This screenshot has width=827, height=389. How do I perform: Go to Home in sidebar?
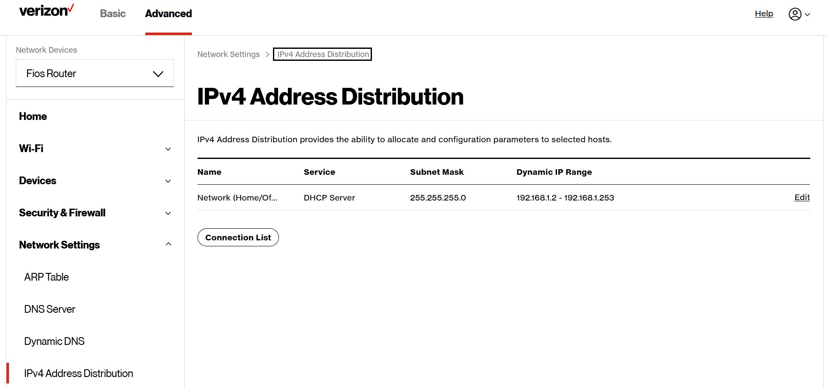point(33,117)
